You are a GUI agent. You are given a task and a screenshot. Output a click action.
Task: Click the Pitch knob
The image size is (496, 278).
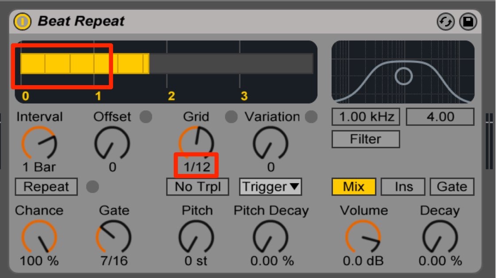[x=196, y=237]
